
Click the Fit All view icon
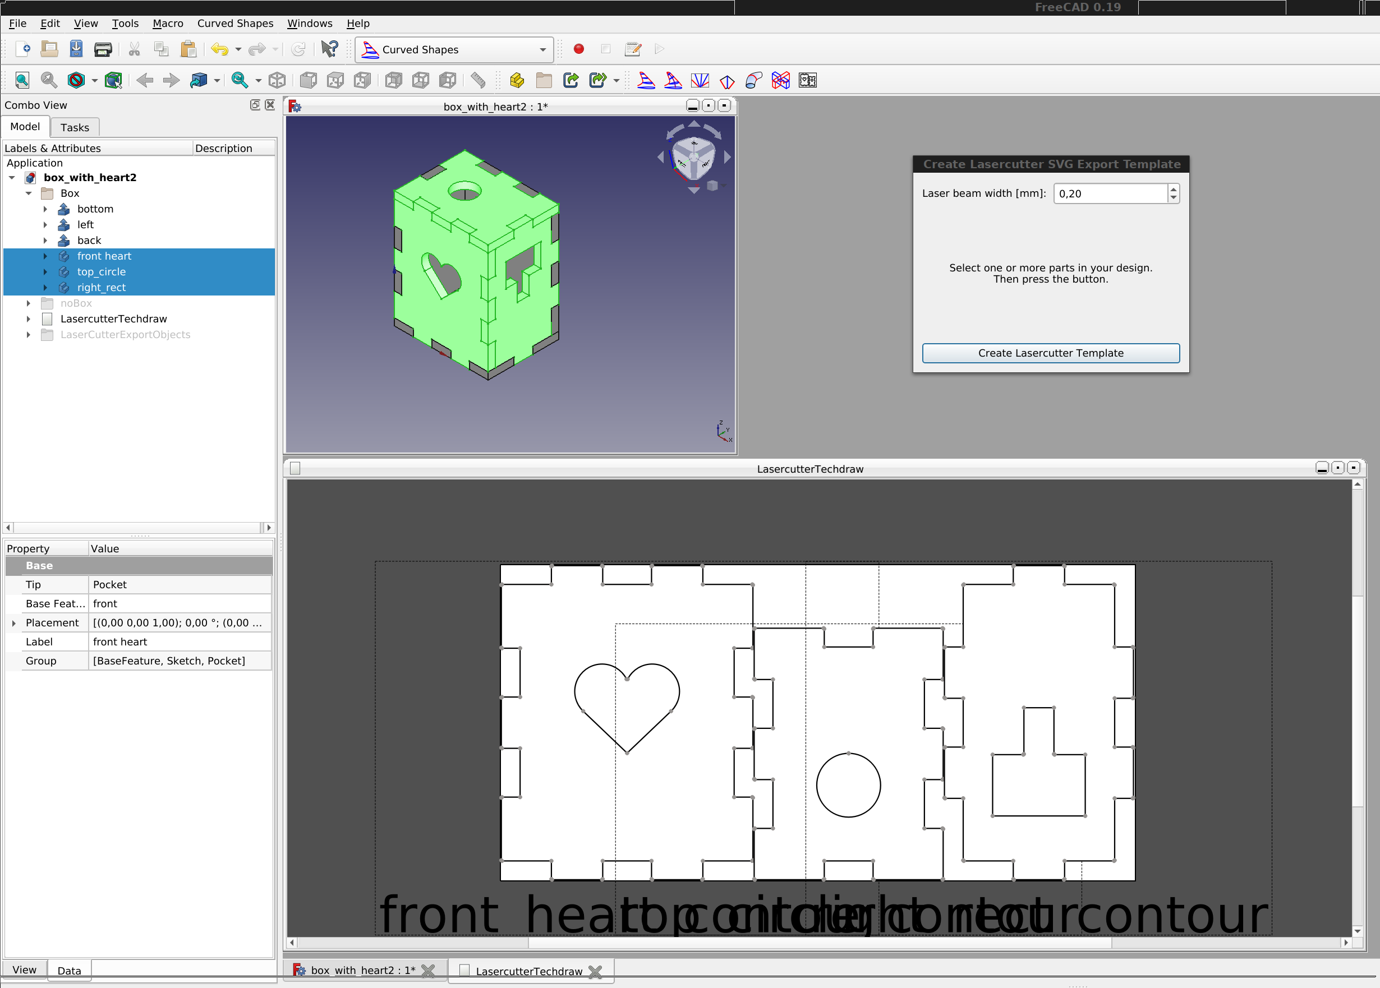coord(22,80)
